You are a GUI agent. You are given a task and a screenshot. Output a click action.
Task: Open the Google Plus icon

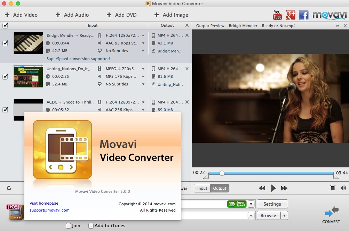pyautogui.click(x=291, y=15)
